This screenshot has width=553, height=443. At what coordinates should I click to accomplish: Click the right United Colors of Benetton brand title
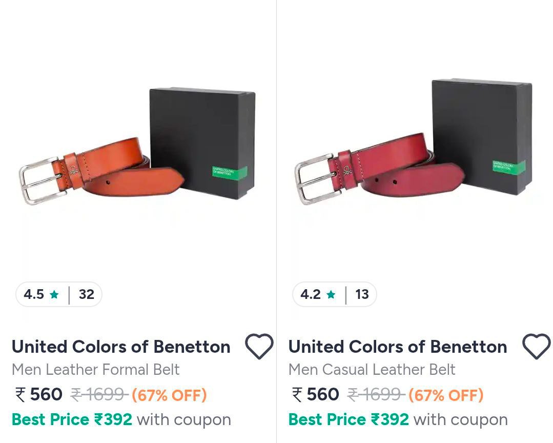pos(397,347)
